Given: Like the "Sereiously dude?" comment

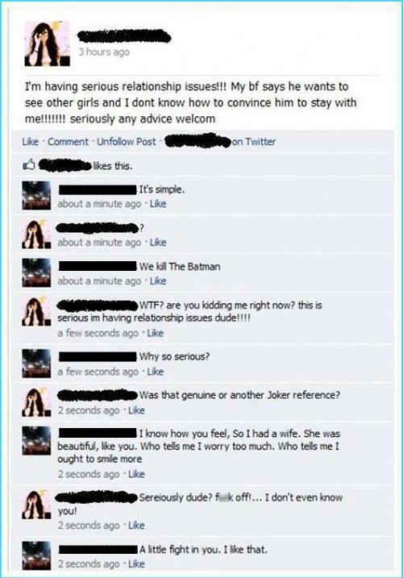Looking at the screenshot, I should 136,526.
